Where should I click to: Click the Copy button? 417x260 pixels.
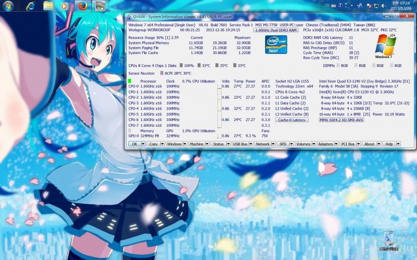[x=154, y=144]
